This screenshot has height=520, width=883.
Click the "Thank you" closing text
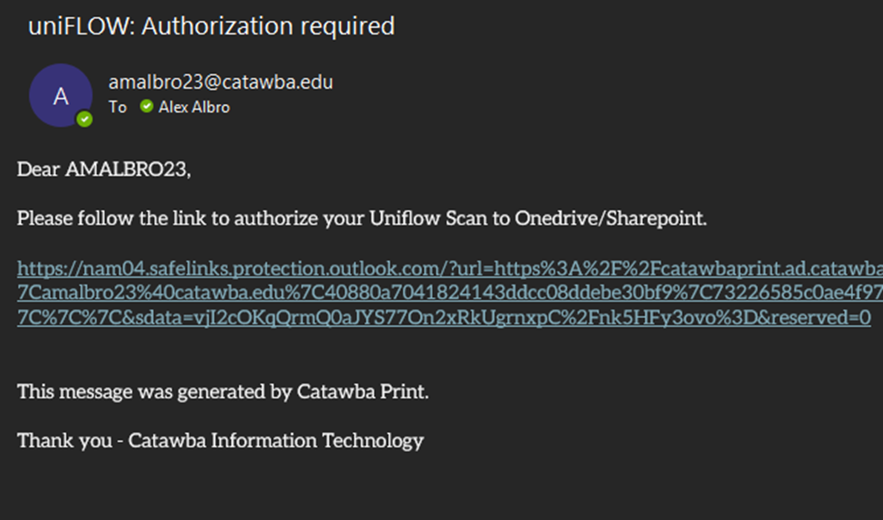(x=64, y=440)
